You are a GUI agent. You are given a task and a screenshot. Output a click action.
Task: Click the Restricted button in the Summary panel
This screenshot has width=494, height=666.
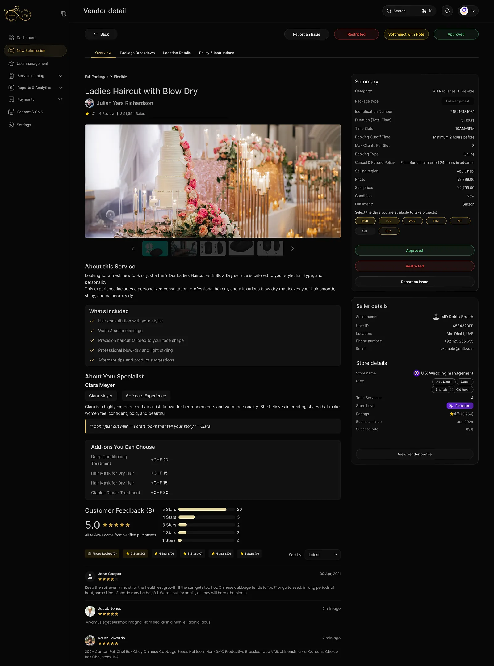click(415, 266)
